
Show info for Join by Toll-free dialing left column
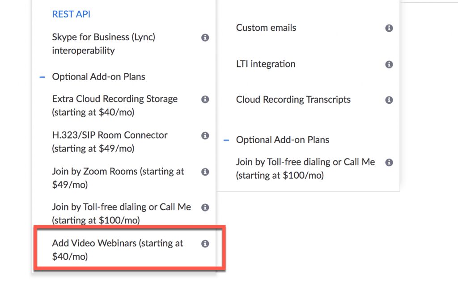point(205,207)
